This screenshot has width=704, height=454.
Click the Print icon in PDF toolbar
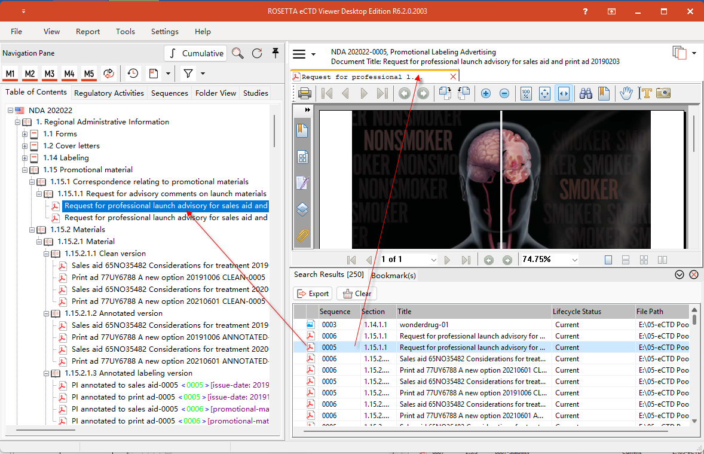305,93
